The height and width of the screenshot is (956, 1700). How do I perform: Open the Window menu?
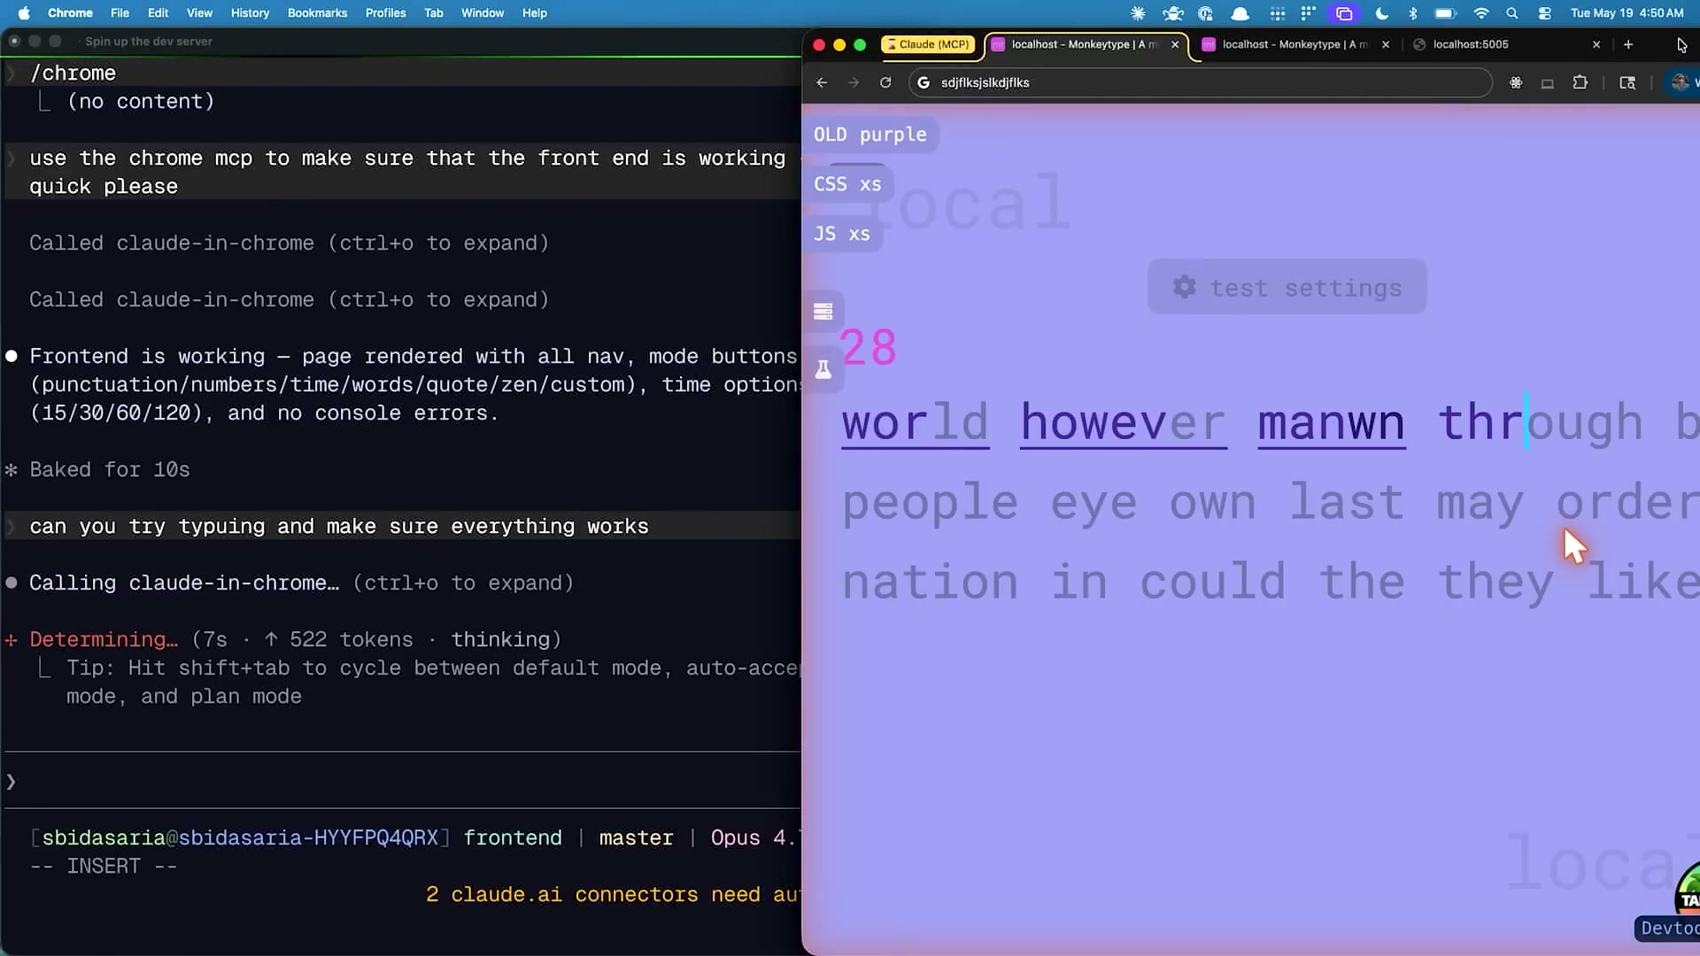[483, 13]
